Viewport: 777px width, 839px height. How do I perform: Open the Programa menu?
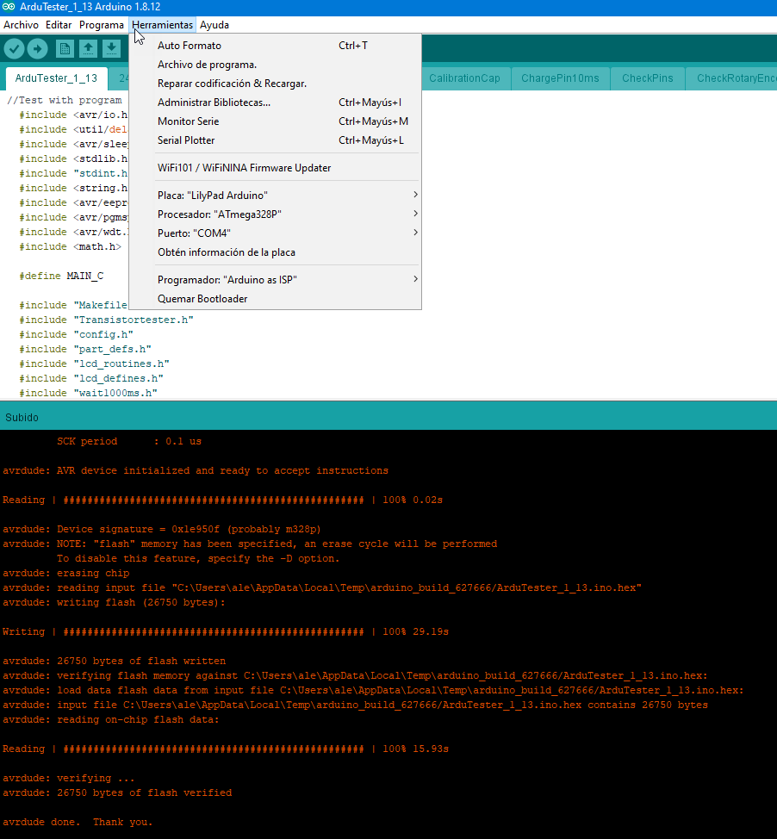pyautogui.click(x=101, y=25)
